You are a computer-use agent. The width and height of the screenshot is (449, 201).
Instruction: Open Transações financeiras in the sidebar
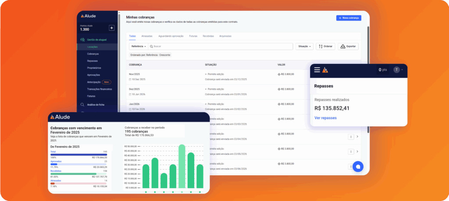point(100,89)
